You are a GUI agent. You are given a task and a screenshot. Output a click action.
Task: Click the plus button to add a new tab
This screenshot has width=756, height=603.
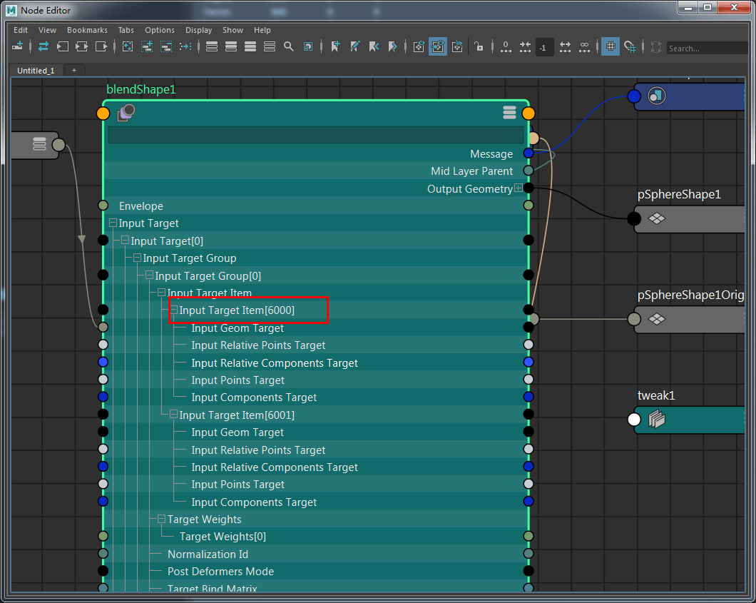(x=74, y=71)
